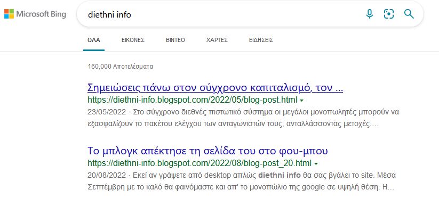Select the ΟΛΑ results tab
The width and height of the screenshot is (439, 207).
tap(94, 40)
